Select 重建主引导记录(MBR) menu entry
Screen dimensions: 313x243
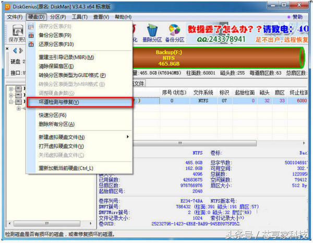66,57
